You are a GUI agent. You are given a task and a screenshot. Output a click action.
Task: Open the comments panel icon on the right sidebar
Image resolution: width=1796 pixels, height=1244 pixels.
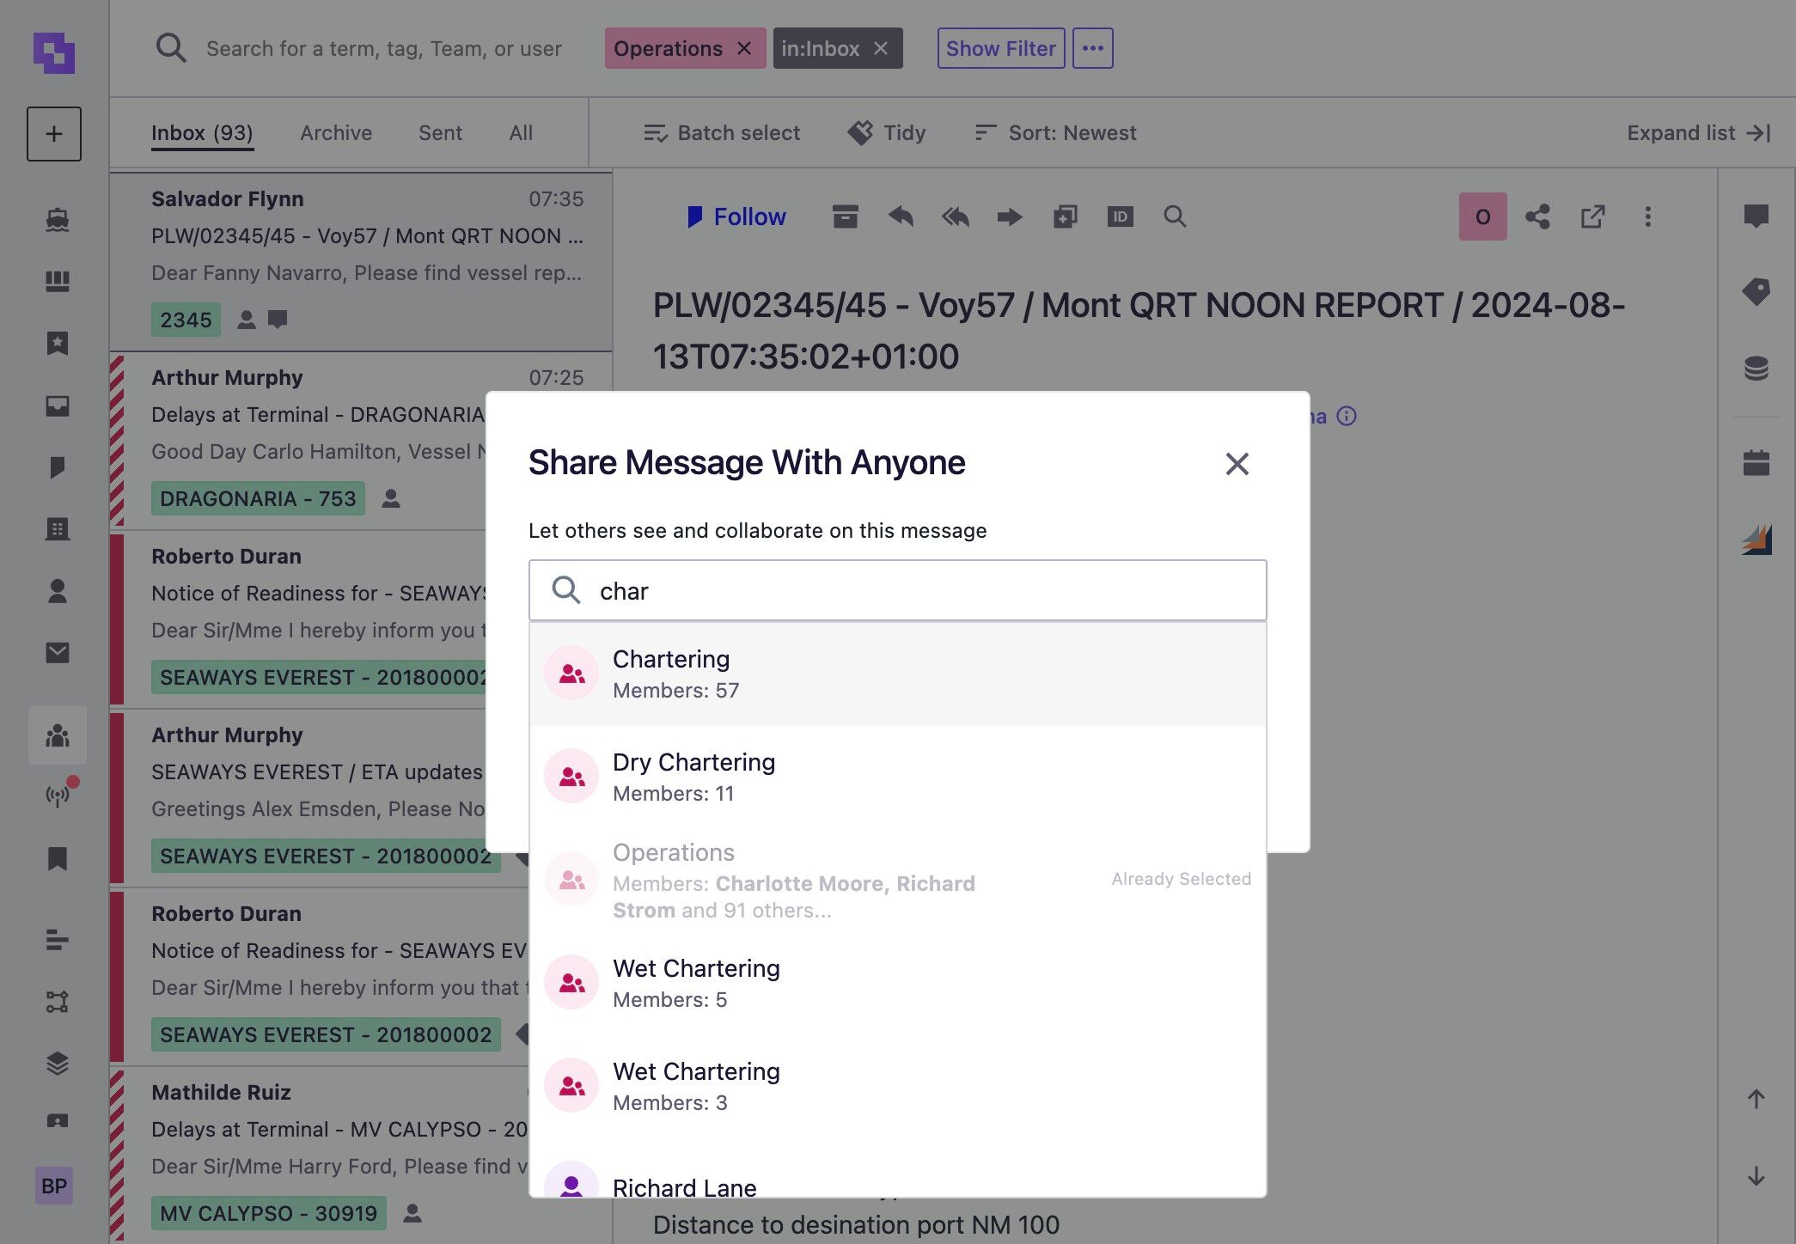(1756, 216)
